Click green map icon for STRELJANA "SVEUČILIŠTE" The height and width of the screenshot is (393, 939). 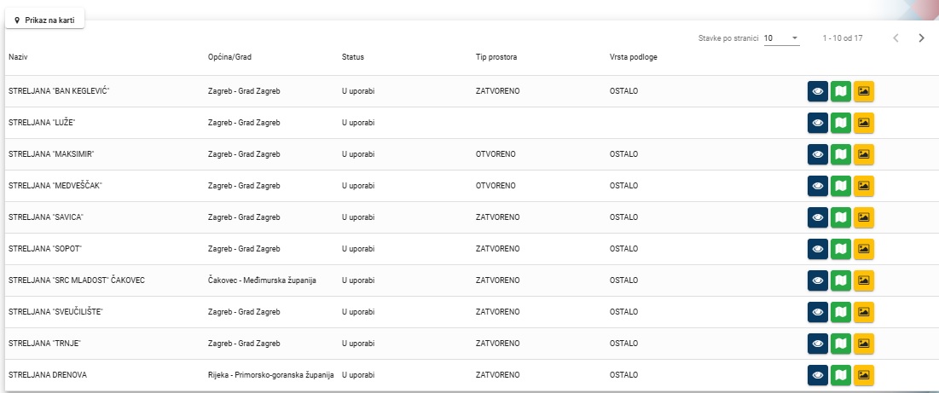841,312
